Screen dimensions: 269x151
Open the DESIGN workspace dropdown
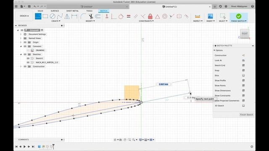point(24,16)
